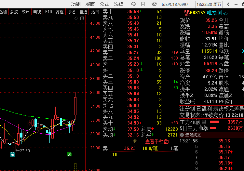The image size is (244, 171).
Task: Expand the 逐笔成交 dropdown arrow
Action: (x=182, y=135)
